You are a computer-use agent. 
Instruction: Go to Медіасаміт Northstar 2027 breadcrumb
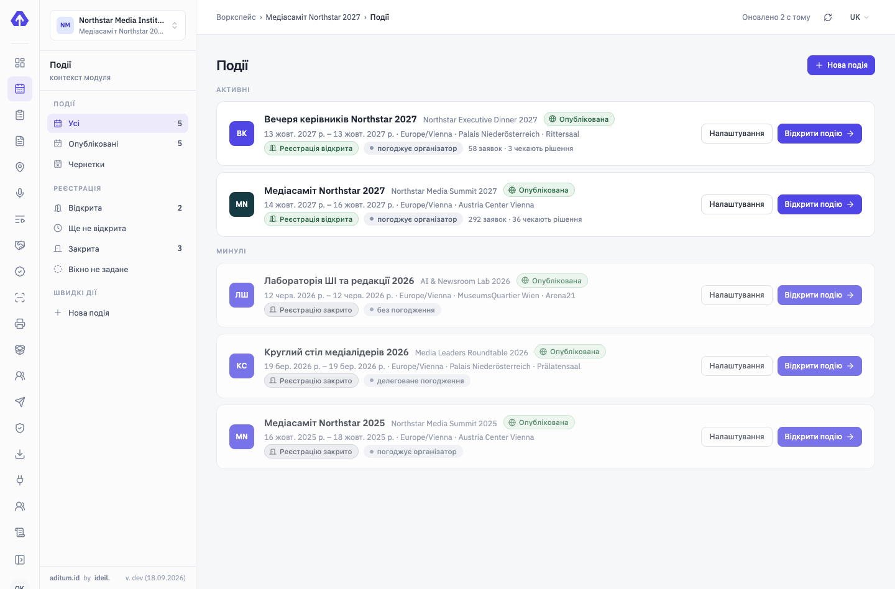point(313,17)
